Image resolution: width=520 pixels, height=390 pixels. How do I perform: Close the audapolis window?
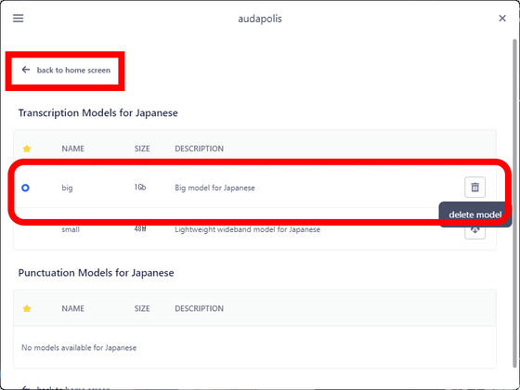point(502,19)
